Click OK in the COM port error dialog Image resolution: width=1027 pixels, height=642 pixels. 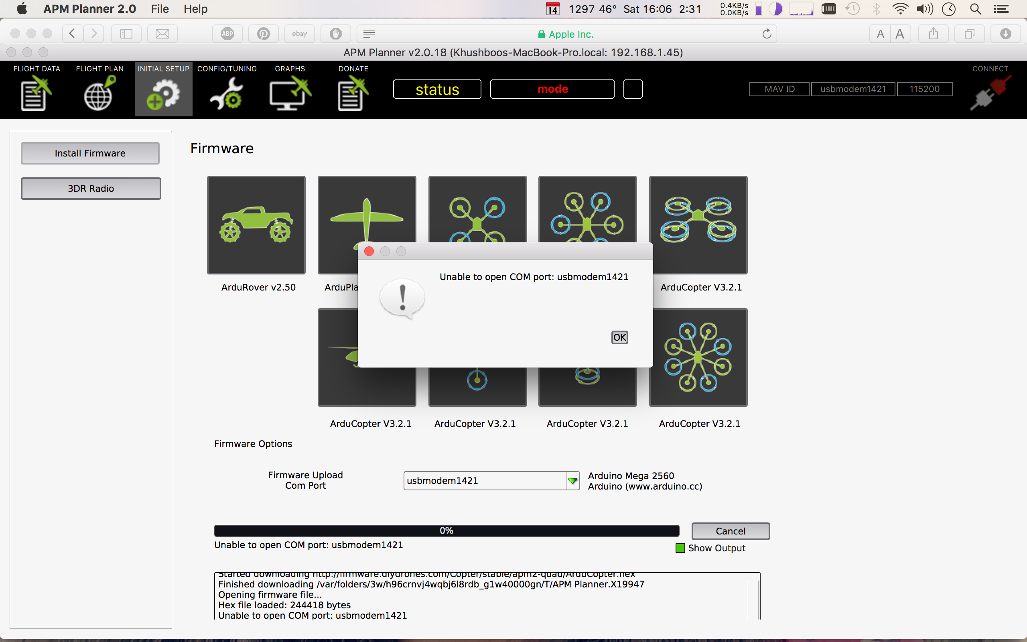[619, 337]
